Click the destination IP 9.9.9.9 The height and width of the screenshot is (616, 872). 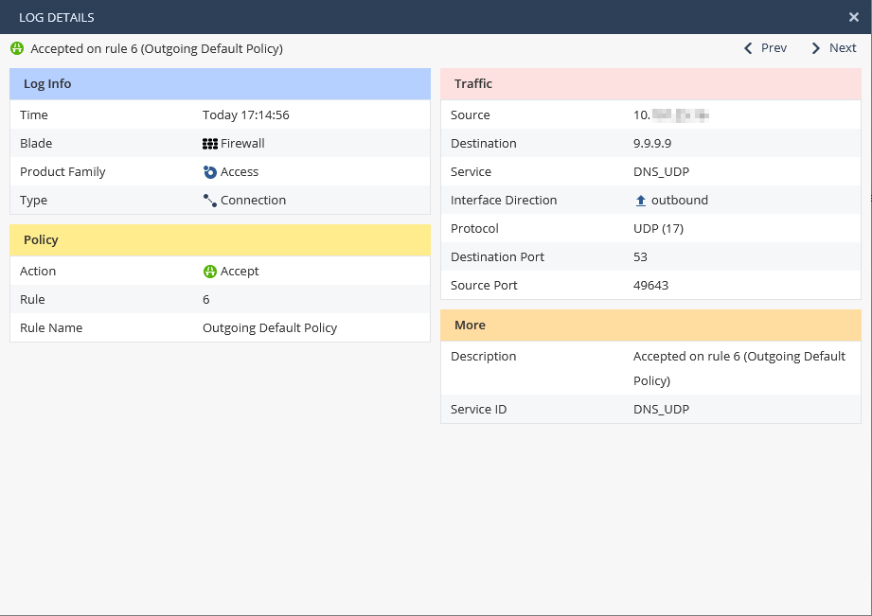click(x=652, y=144)
